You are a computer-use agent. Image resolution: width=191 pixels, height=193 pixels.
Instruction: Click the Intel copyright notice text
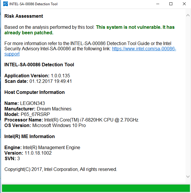point(61,169)
